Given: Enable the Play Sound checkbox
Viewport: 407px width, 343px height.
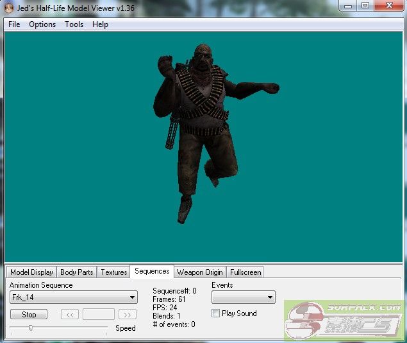Looking at the screenshot, I should [215, 313].
